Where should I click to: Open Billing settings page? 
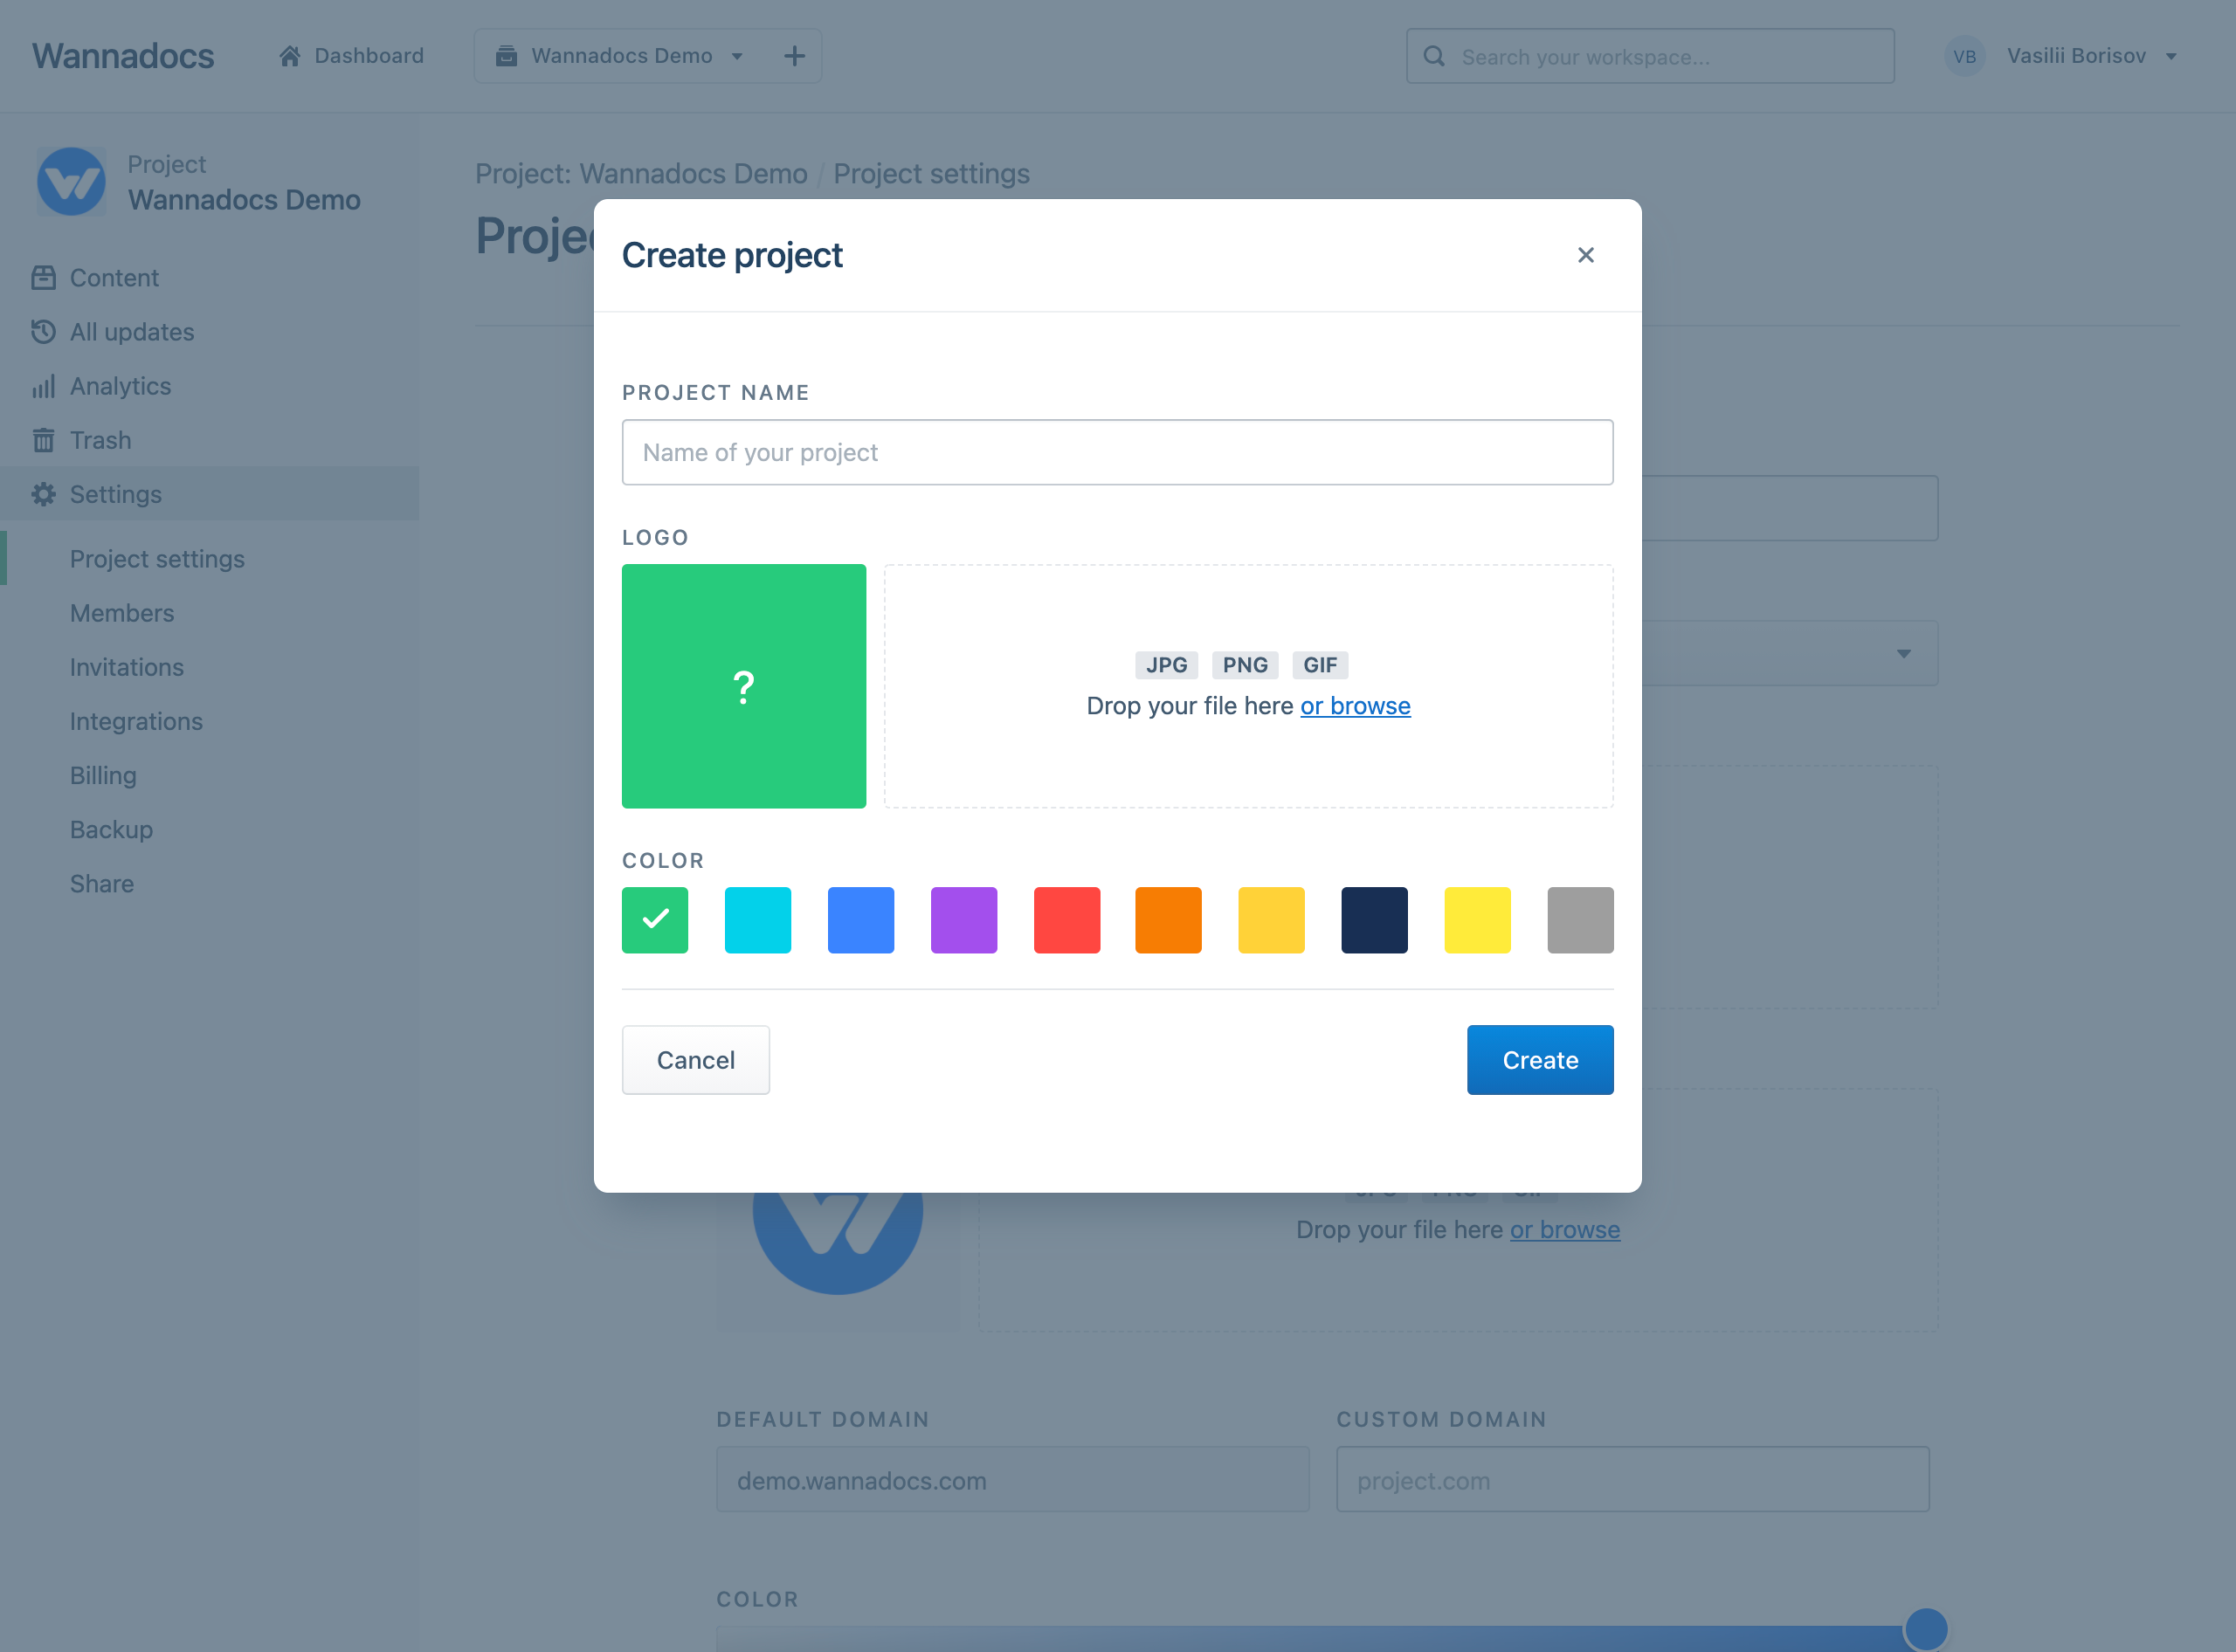(103, 775)
